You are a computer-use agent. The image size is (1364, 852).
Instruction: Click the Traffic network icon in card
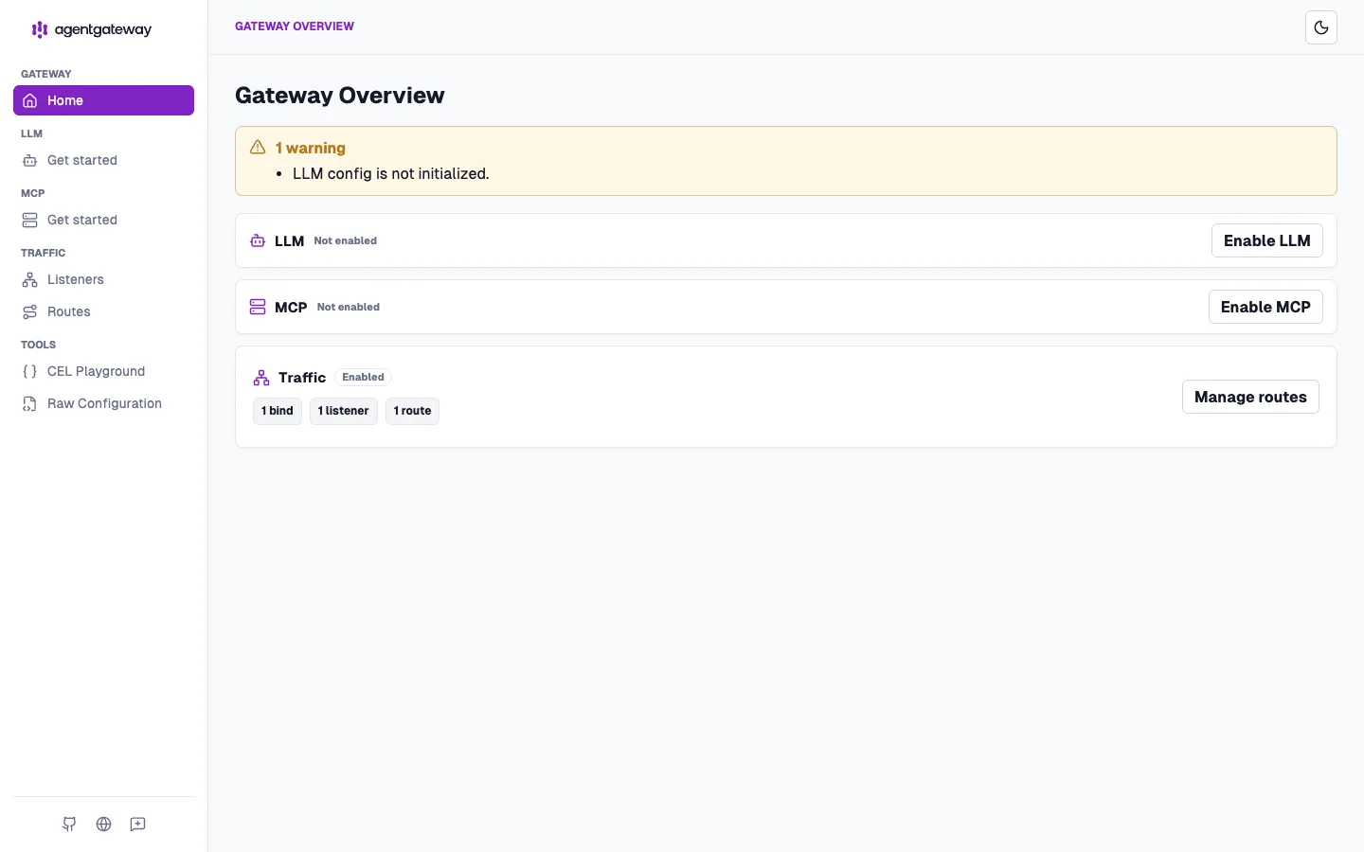[261, 378]
